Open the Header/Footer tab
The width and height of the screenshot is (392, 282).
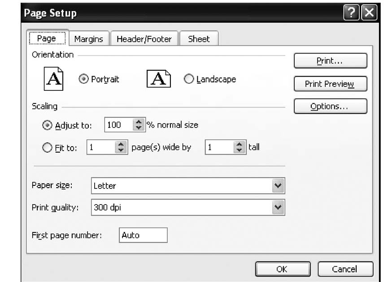pos(145,39)
